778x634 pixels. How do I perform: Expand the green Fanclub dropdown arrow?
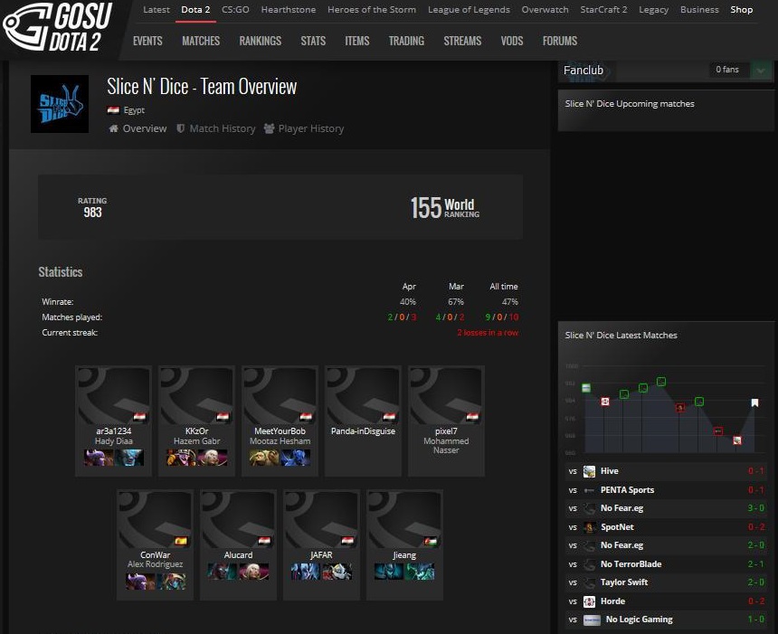point(761,70)
